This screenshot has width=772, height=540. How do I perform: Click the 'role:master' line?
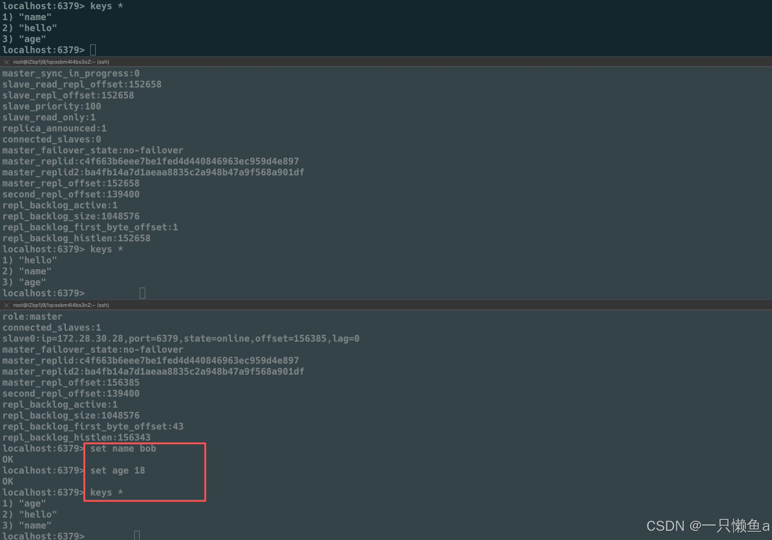pyautogui.click(x=33, y=316)
